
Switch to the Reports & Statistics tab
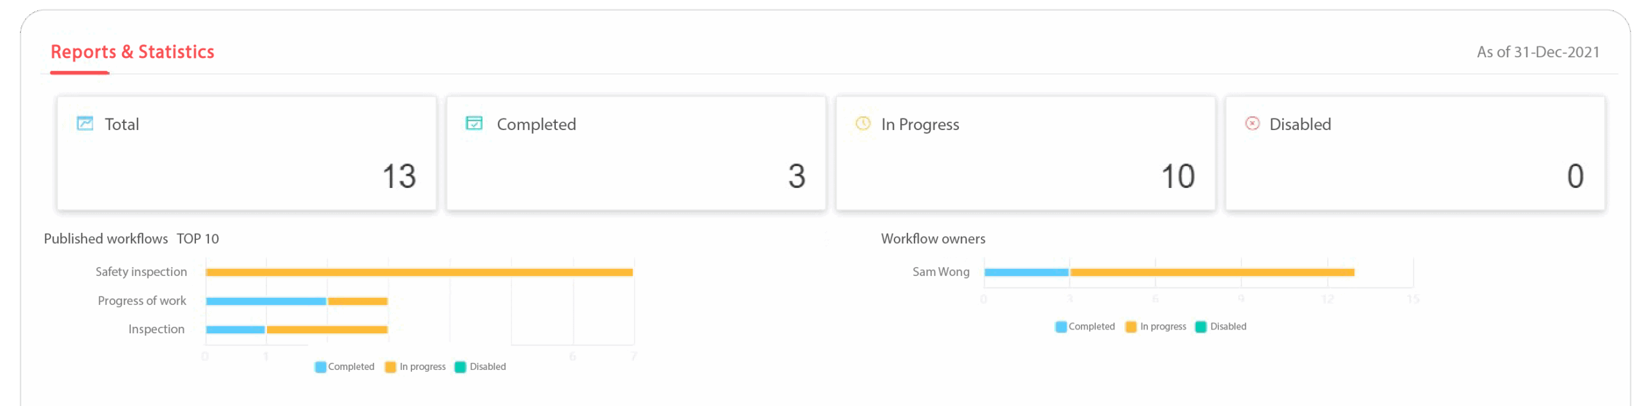(x=133, y=52)
